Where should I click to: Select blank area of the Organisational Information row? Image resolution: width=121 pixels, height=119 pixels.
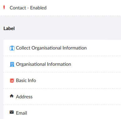point(96,64)
